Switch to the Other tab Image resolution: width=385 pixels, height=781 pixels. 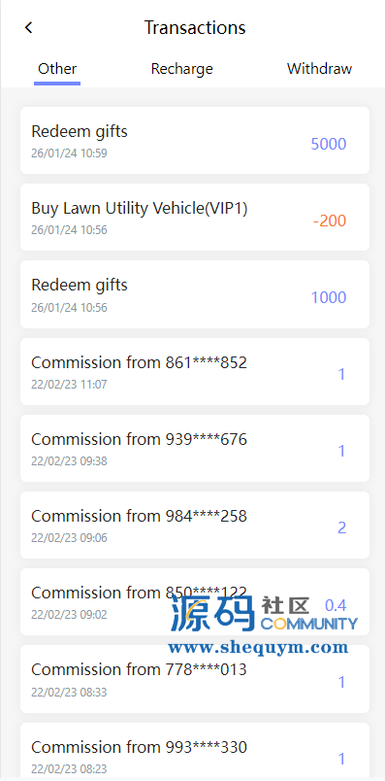[x=57, y=68]
